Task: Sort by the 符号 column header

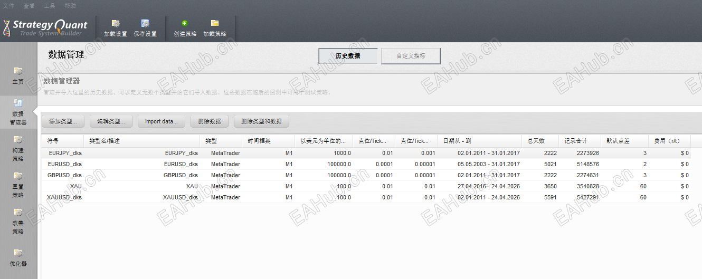Action: (x=62, y=141)
